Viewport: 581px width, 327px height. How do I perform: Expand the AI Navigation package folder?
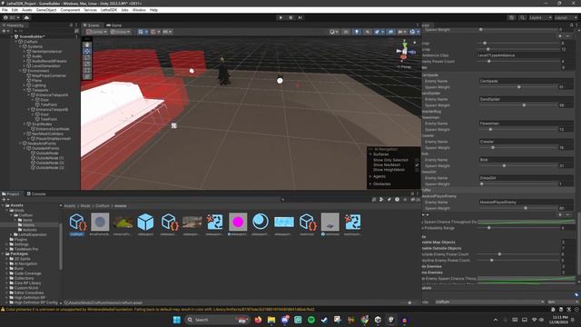(6, 263)
